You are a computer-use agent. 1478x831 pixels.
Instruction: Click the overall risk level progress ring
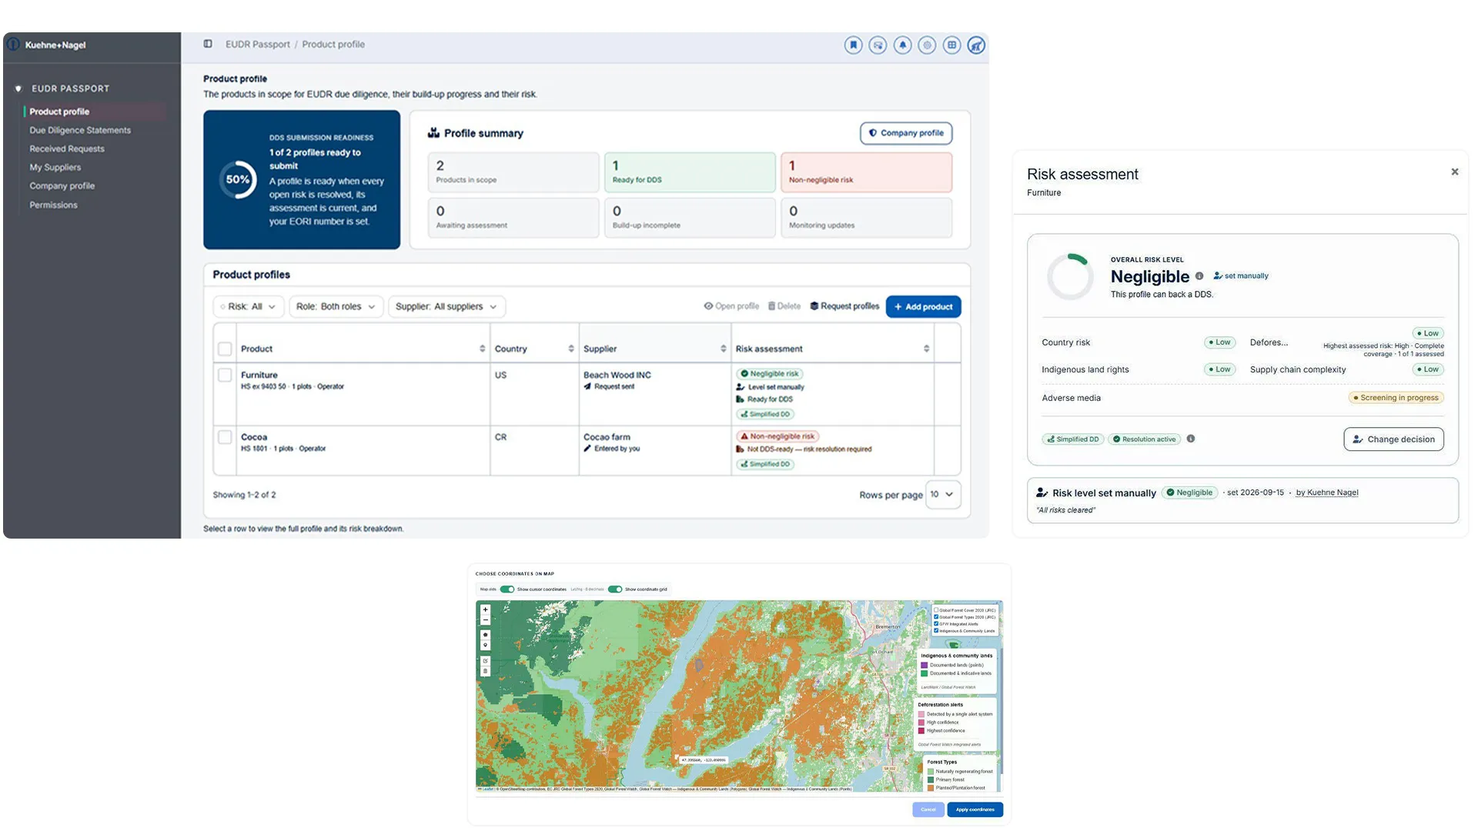[1070, 276]
